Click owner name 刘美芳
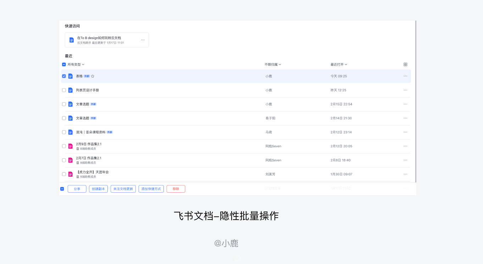 click(x=270, y=174)
